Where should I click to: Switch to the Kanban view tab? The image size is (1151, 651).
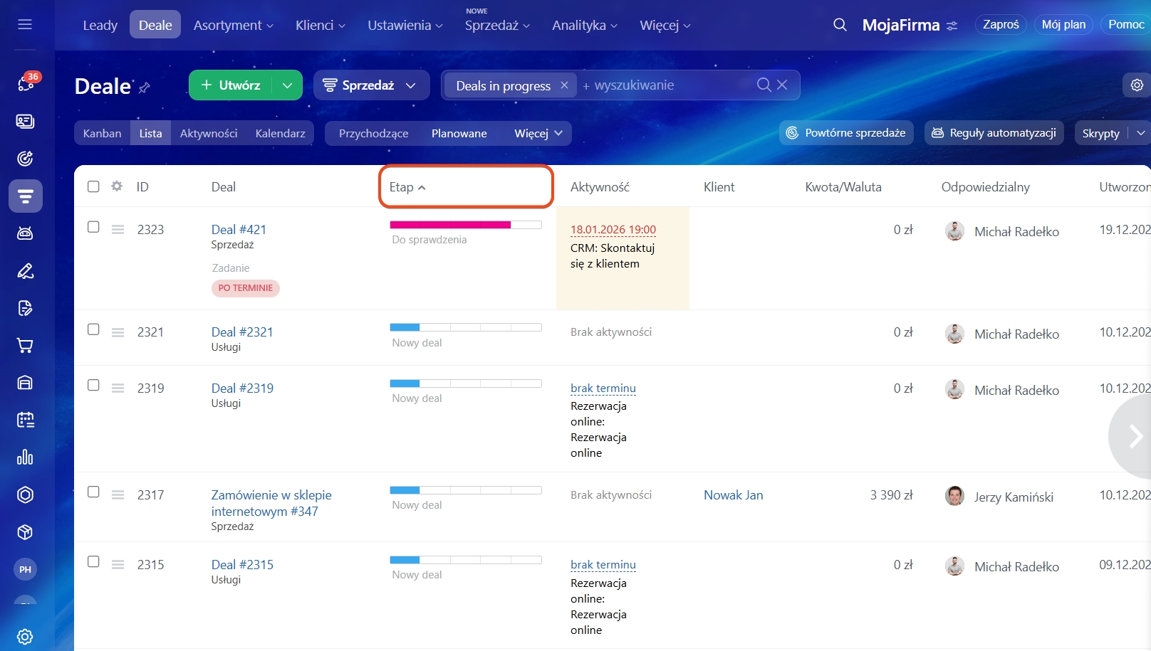coord(102,134)
